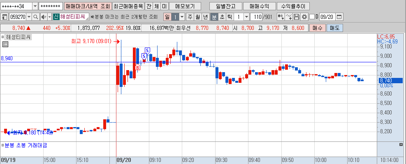Click the date field 09/20
This screenshot has height=164, width=406.
point(327,17)
